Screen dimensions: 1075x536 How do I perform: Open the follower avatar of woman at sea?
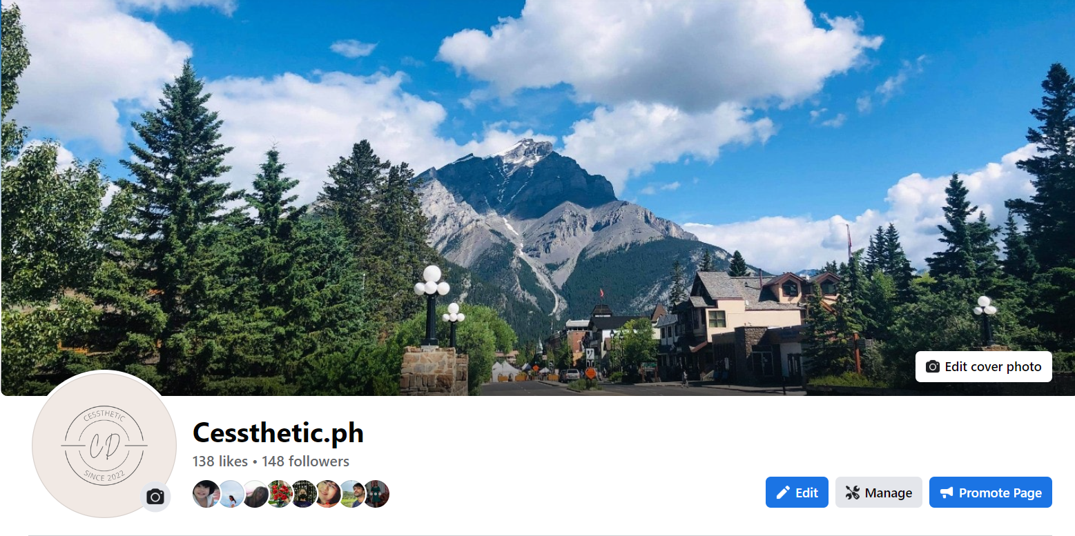click(231, 494)
